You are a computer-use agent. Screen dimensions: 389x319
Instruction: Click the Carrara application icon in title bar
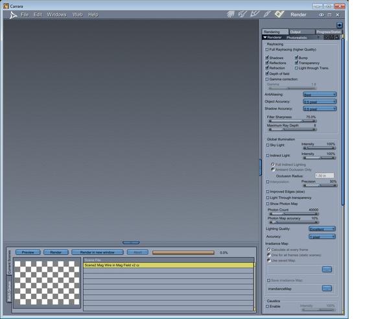[x=6, y=6]
